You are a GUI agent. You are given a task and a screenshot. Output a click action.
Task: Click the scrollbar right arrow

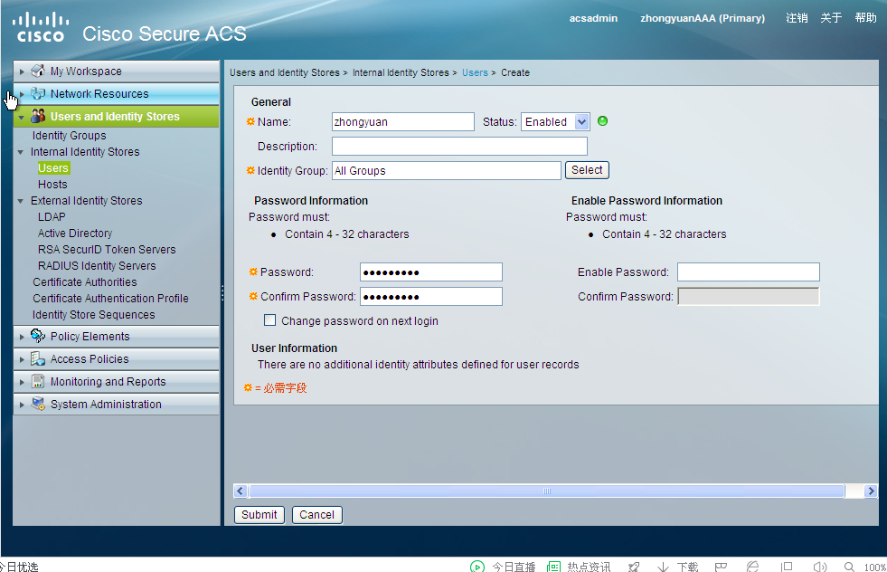(x=871, y=491)
